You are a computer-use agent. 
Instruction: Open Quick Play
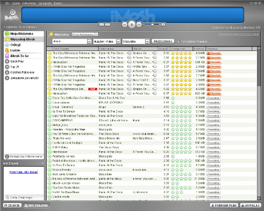[x=24, y=61]
